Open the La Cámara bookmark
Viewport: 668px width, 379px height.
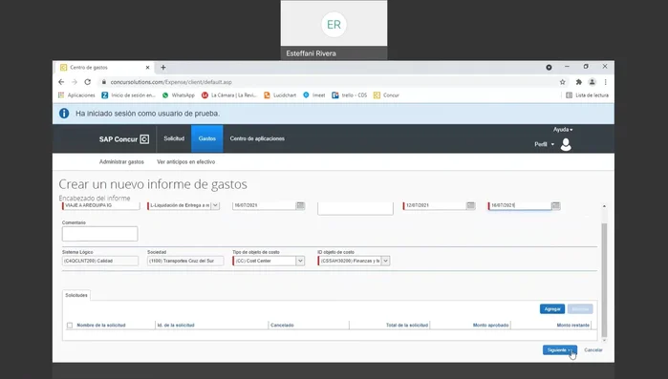point(229,95)
